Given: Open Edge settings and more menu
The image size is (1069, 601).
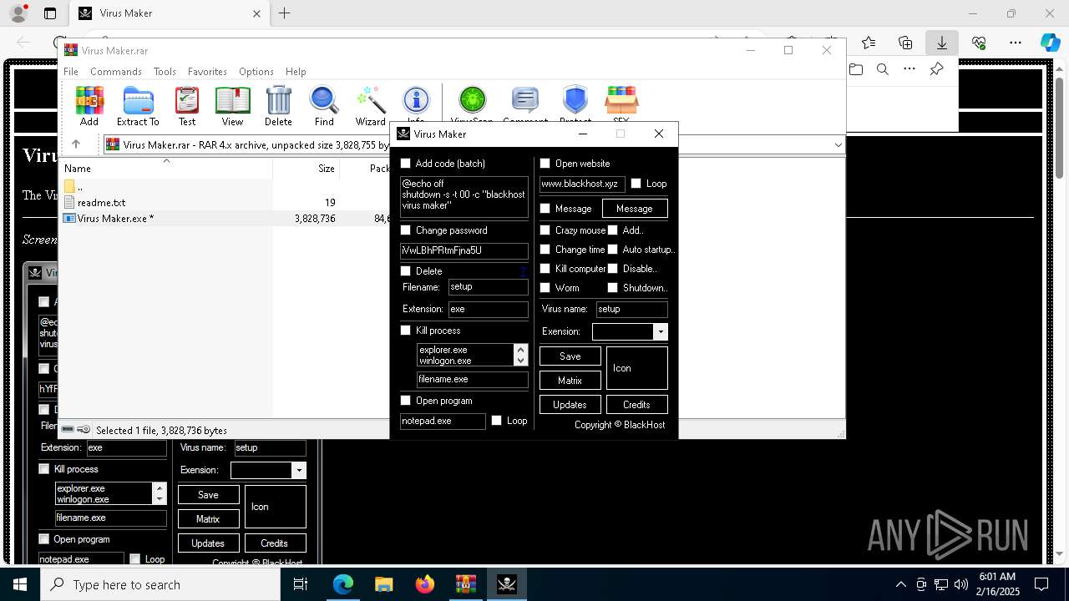Looking at the screenshot, I should coord(1016,43).
